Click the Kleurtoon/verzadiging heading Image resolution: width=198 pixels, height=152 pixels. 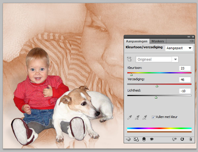pos(144,47)
